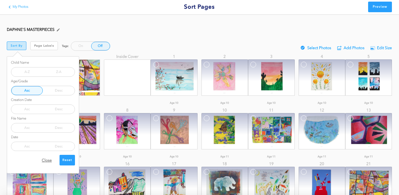Screen dimensions: 399x195
Task: Click the Close link in sort panel
Action: coord(47,160)
